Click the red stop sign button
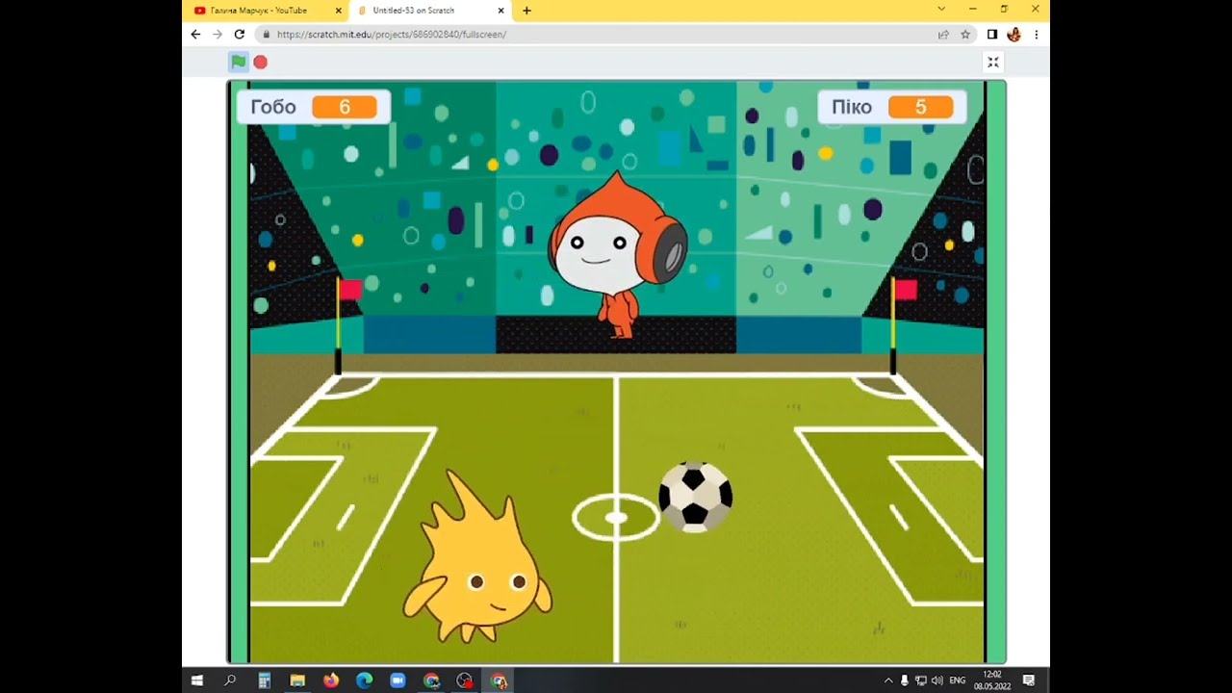 point(260,62)
